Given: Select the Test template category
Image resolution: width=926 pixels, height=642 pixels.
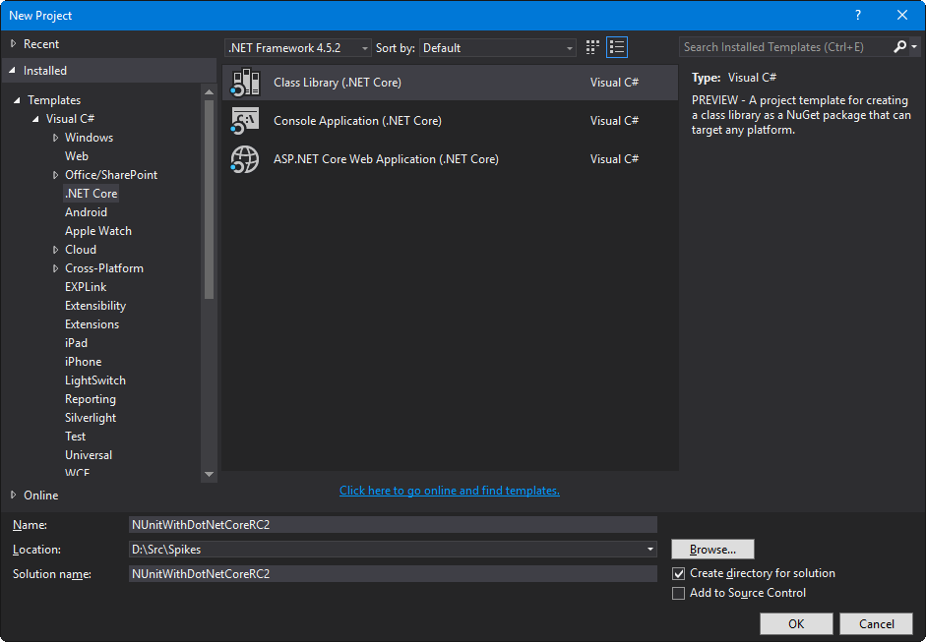Looking at the screenshot, I should pyautogui.click(x=75, y=436).
